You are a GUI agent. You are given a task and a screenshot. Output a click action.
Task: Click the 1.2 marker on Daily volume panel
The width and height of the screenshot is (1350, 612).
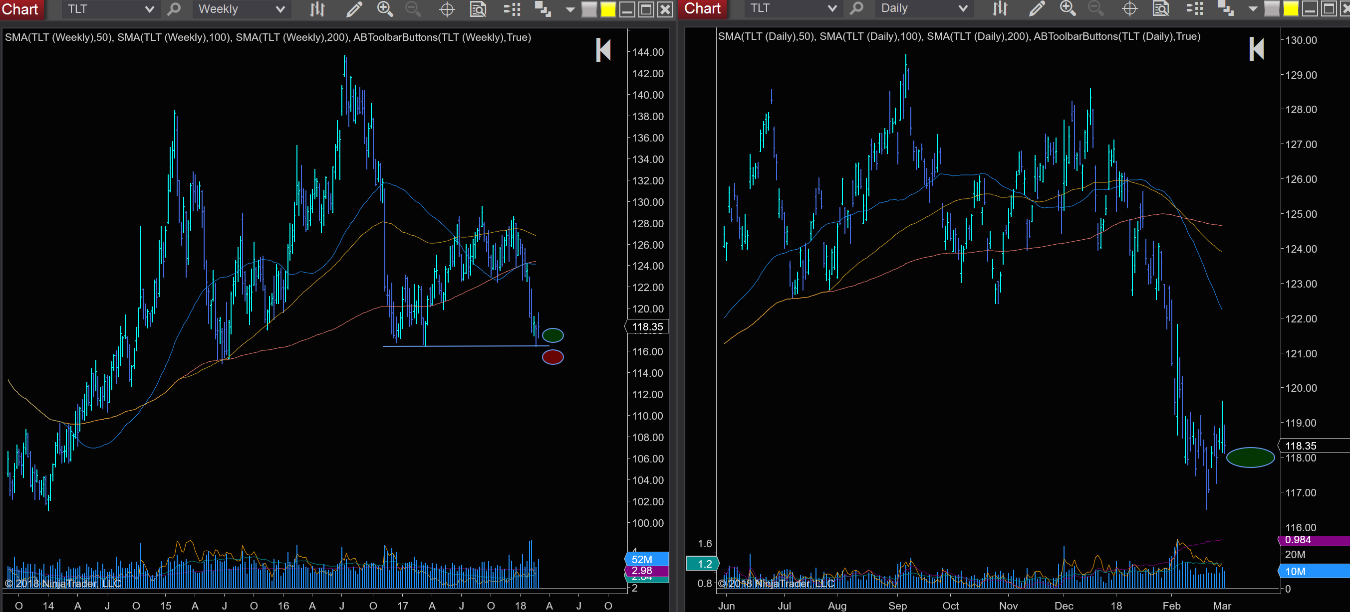click(702, 564)
